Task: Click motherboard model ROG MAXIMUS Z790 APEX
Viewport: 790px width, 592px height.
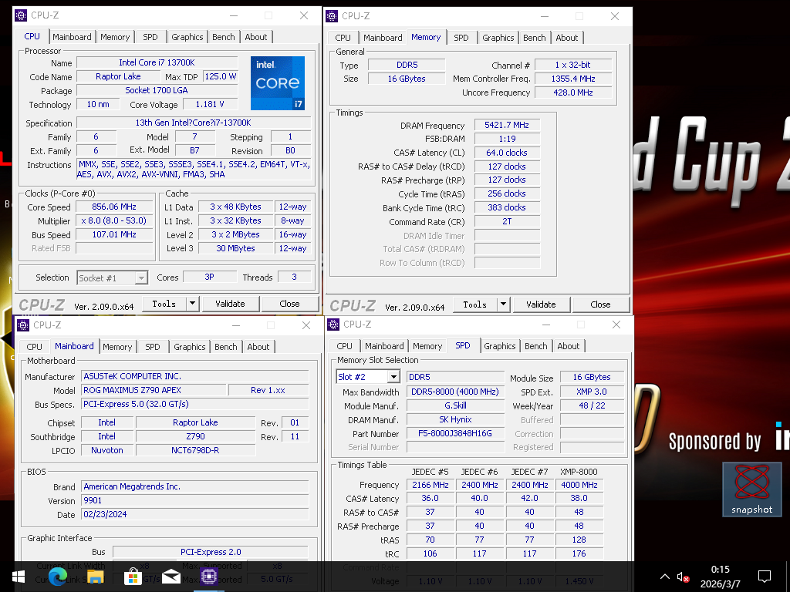Action: (154, 390)
